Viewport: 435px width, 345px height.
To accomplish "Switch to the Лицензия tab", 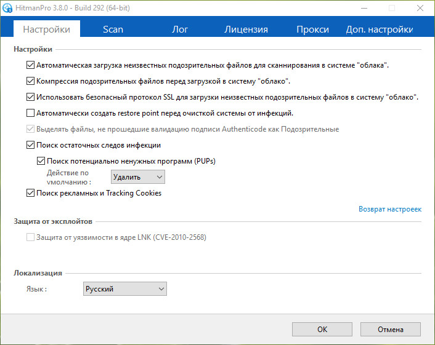I will [x=246, y=29].
